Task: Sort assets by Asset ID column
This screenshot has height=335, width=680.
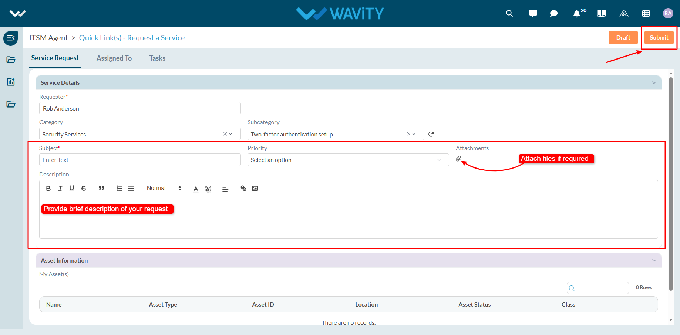Action: click(263, 304)
